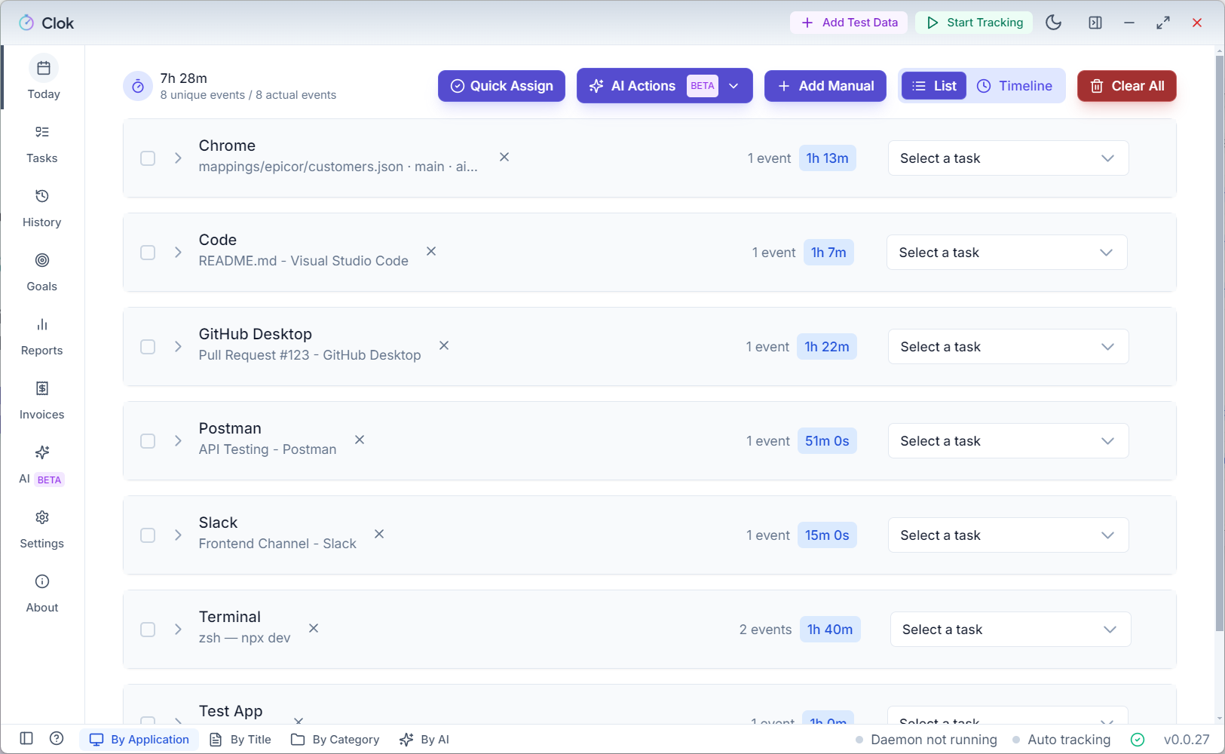Open task dropdown for Terminal row
The height and width of the screenshot is (754, 1225).
(1010, 630)
